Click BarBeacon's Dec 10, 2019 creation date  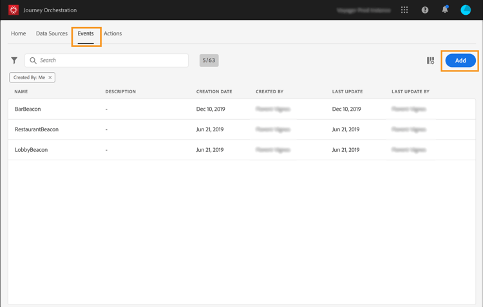[x=211, y=109]
